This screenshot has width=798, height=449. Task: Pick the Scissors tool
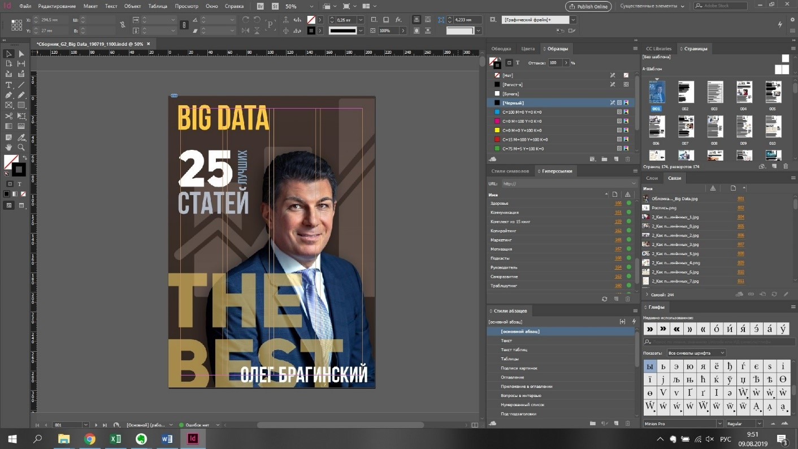pos(9,116)
